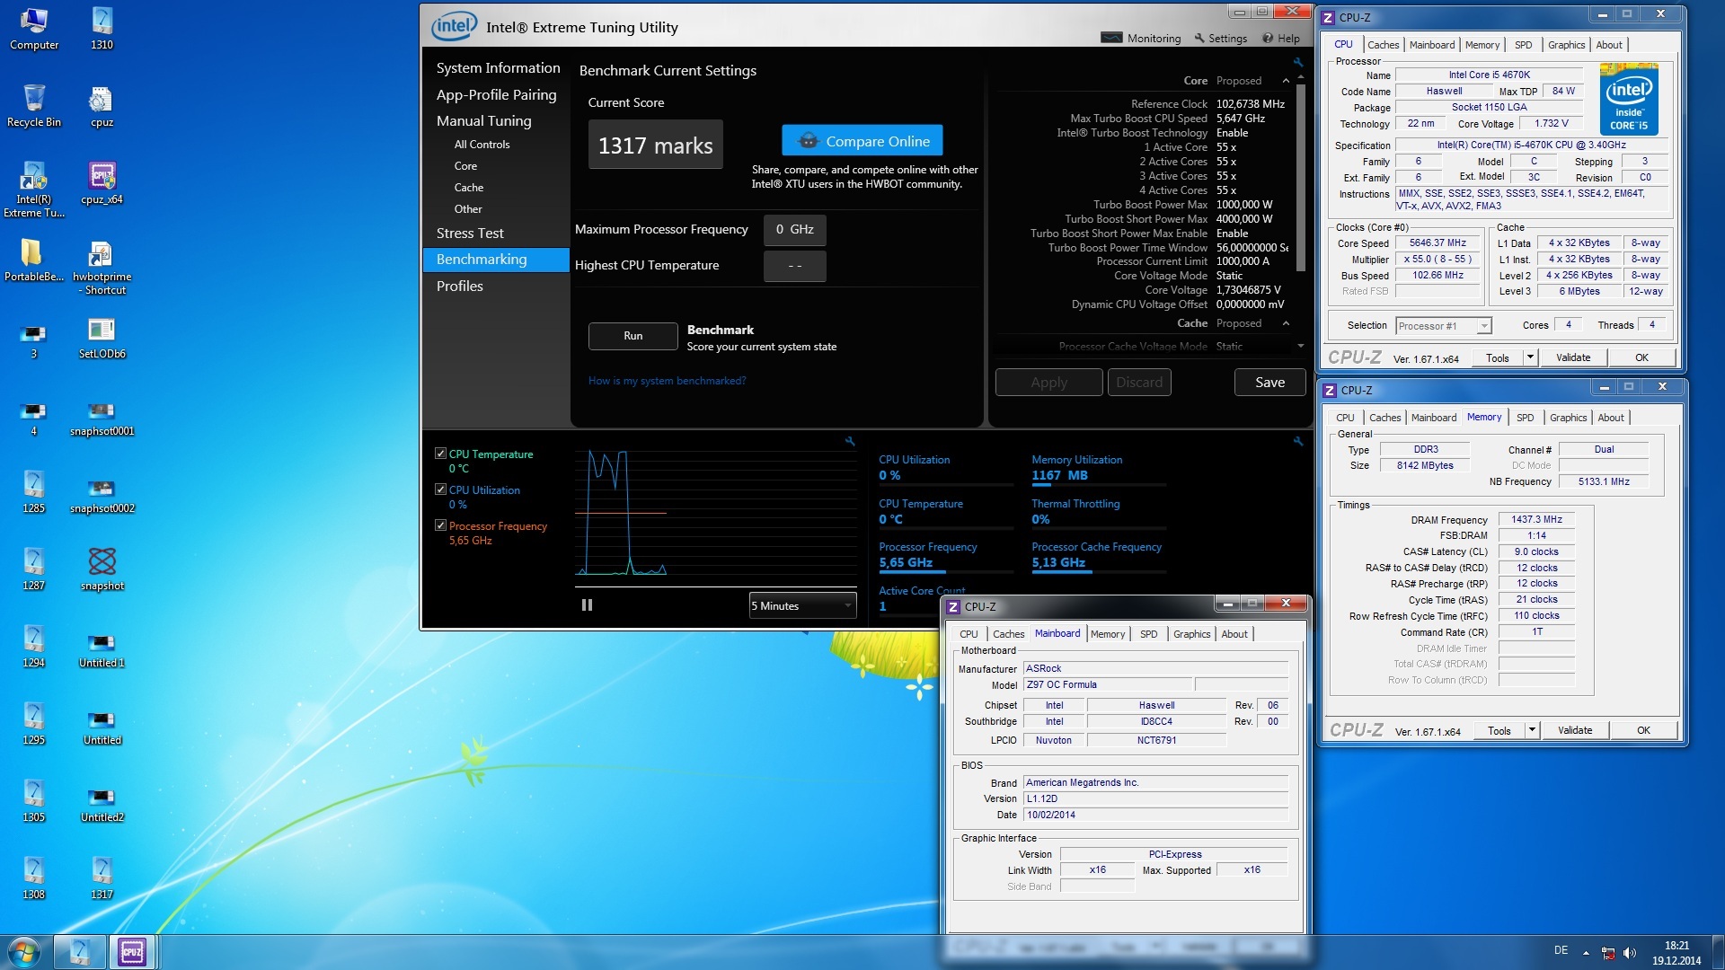The width and height of the screenshot is (1725, 970).
Task: Open the Computer desktop icon
Action: [x=34, y=29]
